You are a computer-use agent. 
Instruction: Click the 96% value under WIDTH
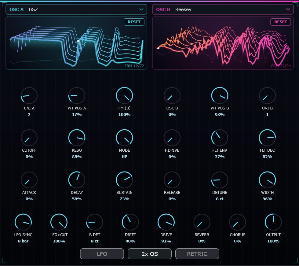pos(267,199)
